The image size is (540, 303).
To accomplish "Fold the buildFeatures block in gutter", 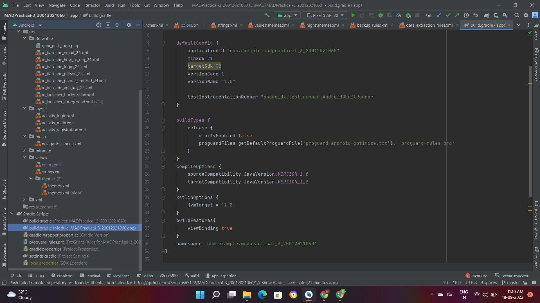I will (163, 221).
